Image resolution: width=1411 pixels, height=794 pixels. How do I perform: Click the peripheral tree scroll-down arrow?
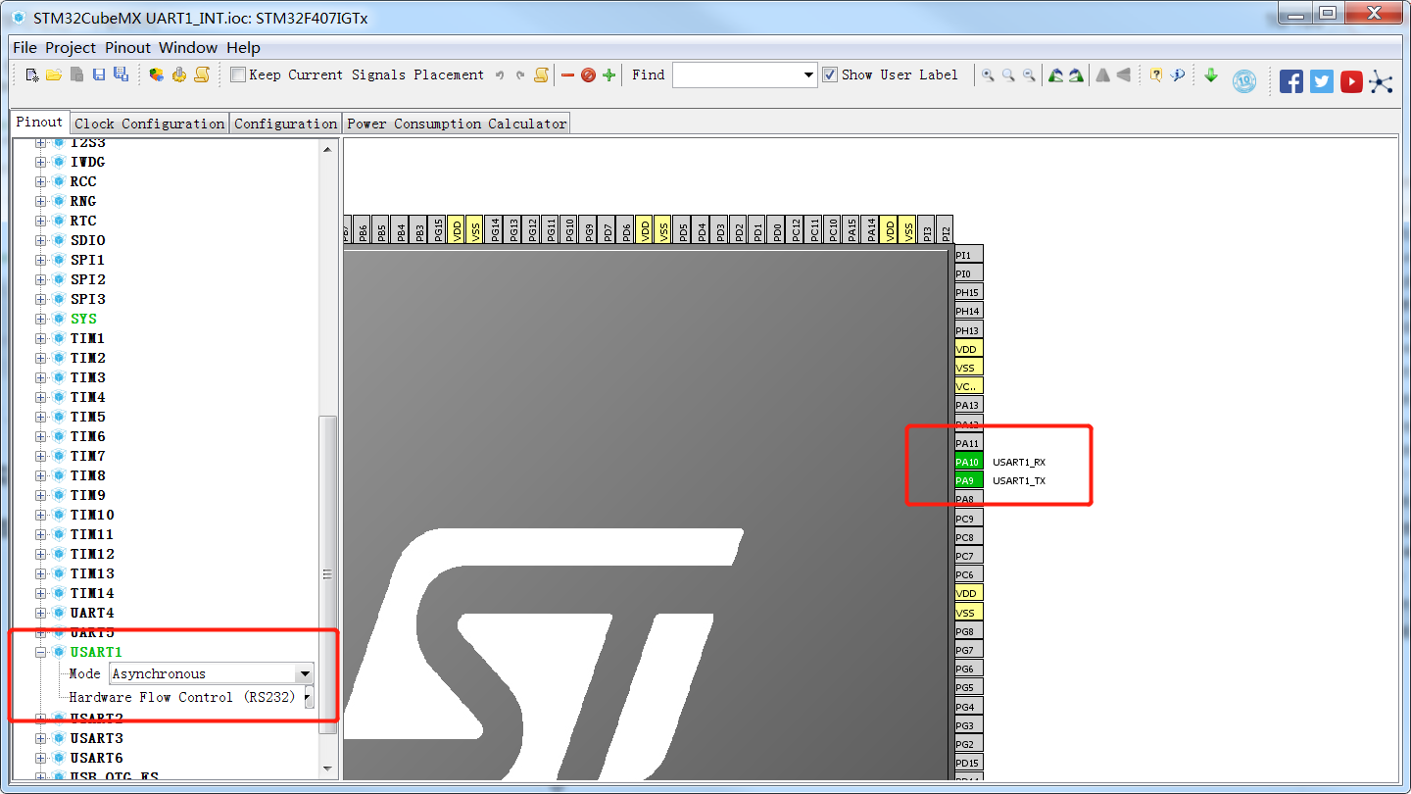coord(328,769)
